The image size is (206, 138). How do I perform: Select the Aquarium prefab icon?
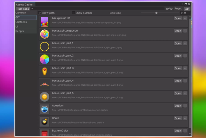44,109
